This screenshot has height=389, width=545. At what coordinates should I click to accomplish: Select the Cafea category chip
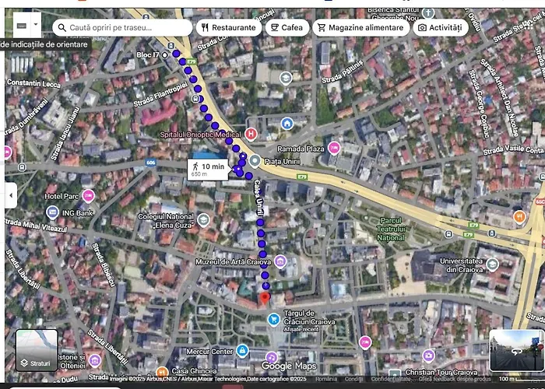click(285, 27)
